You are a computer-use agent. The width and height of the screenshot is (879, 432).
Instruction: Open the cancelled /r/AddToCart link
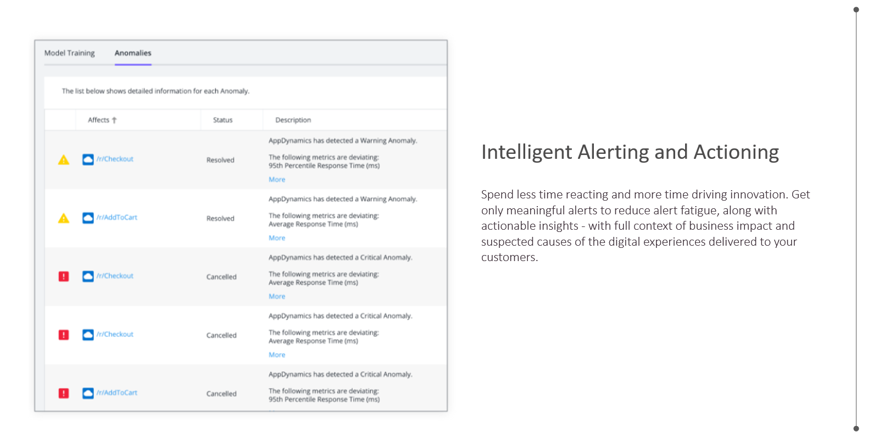point(117,393)
